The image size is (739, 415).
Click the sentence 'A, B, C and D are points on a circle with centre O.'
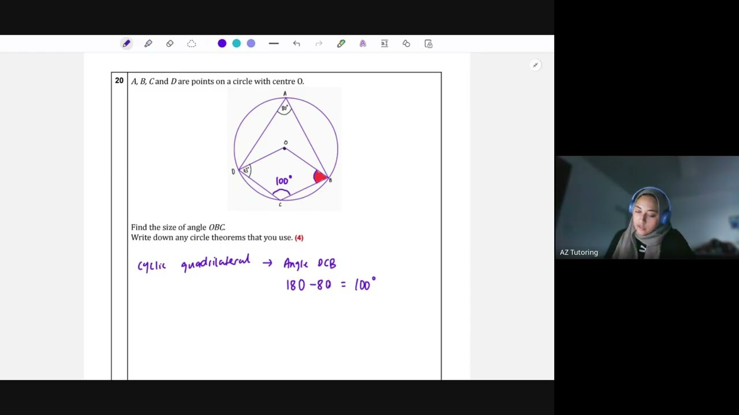point(218,81)
